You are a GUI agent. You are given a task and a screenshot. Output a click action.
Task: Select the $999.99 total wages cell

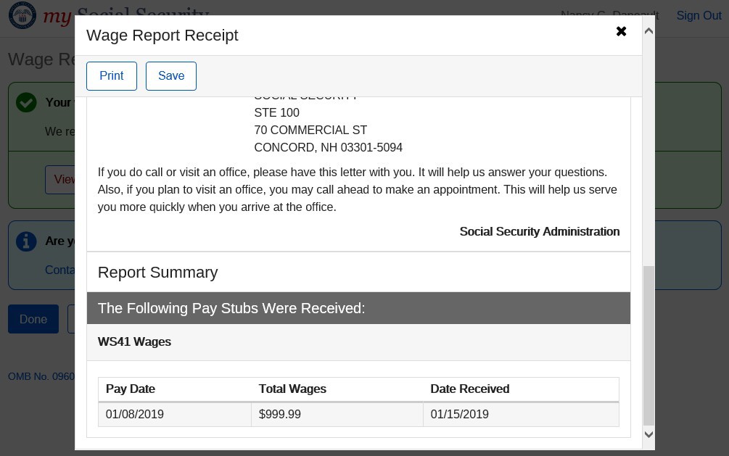coord(280,415)
